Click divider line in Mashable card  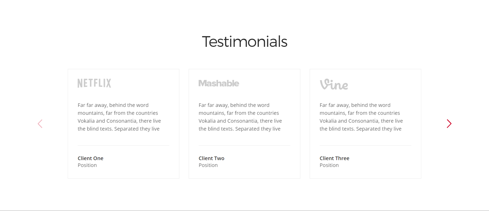(244, 145)
